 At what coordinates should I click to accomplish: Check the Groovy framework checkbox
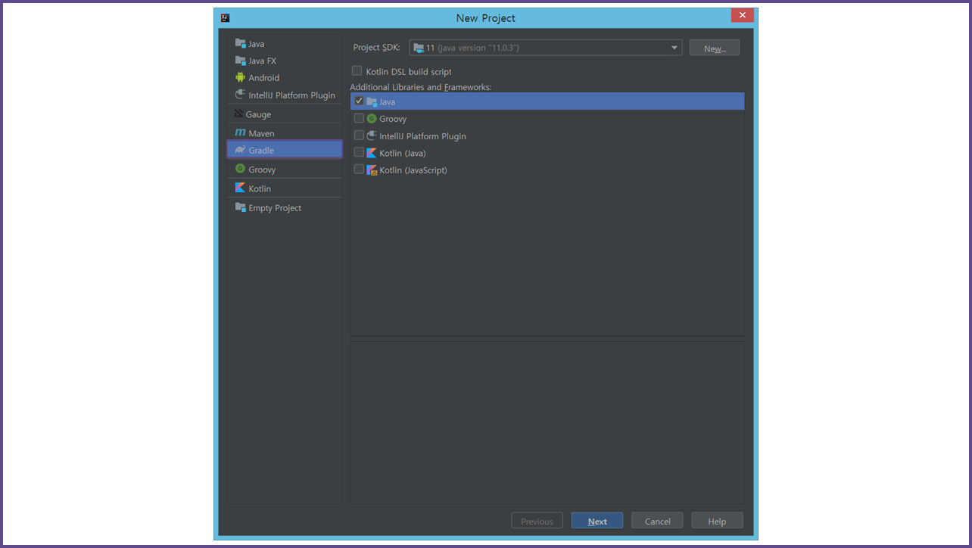coord(359,118)
